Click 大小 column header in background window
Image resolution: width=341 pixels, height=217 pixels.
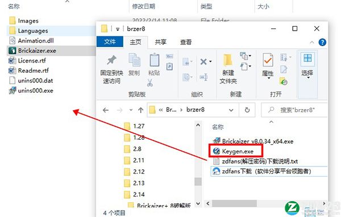[x=263, y=6]
